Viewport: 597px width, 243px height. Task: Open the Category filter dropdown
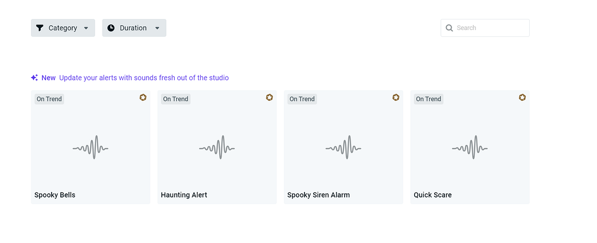[x=63, y=28]
